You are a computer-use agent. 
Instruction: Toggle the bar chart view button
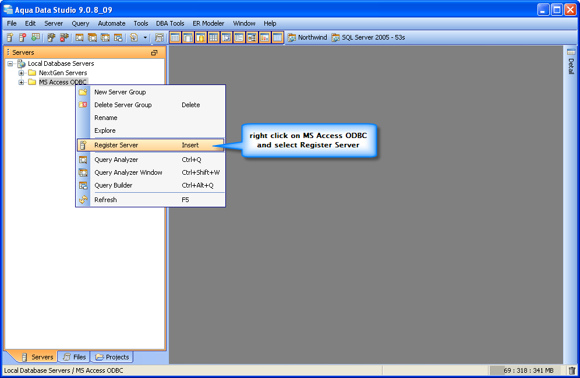click(264, 37)
